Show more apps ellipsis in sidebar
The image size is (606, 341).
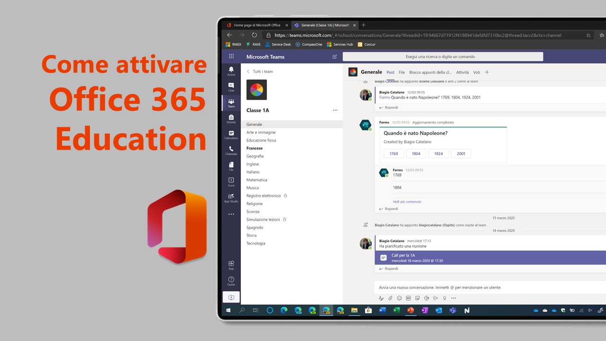click(x=231, y=215)
